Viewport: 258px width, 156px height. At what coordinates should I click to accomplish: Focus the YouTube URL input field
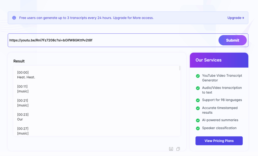[x=111, y=40]
